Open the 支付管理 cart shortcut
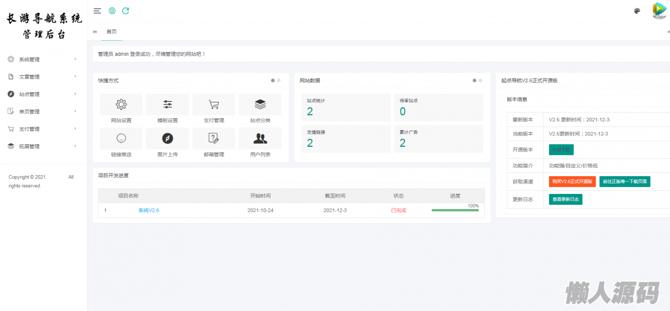Screen dimensions: 670x311 click(214, 105)
